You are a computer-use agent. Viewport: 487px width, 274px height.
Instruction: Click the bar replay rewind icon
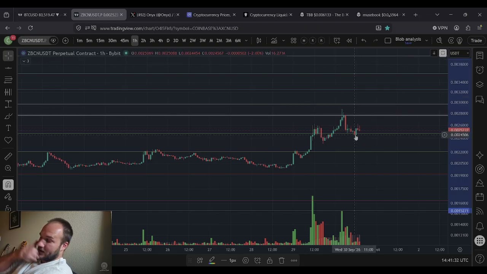click(349, 40)
